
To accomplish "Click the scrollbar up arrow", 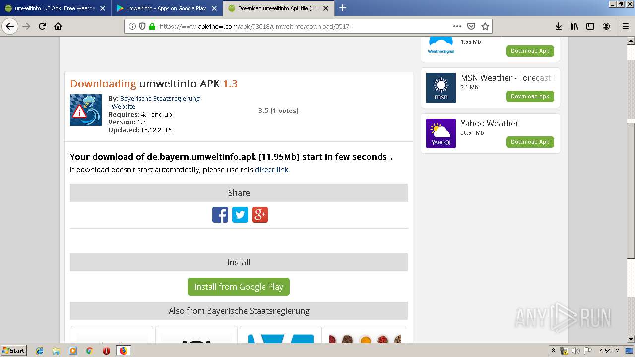I will coord(631,40).
